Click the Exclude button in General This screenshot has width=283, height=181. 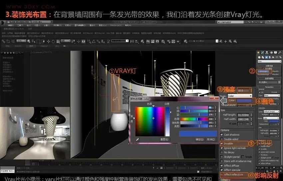[274, 92]
